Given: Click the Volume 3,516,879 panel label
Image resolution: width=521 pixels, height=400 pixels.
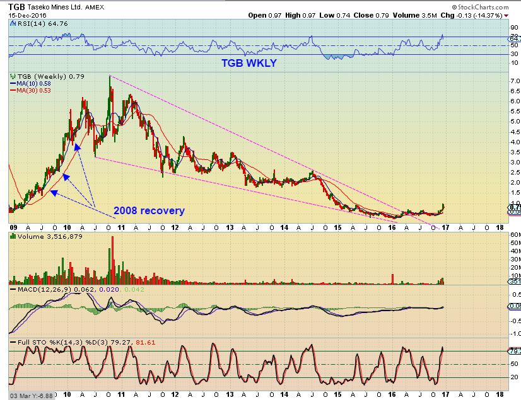Looking at the screenshot, I should [x=50, y=236].
